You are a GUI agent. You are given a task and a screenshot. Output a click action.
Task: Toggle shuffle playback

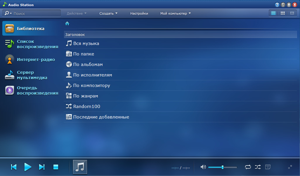point(258,167)
